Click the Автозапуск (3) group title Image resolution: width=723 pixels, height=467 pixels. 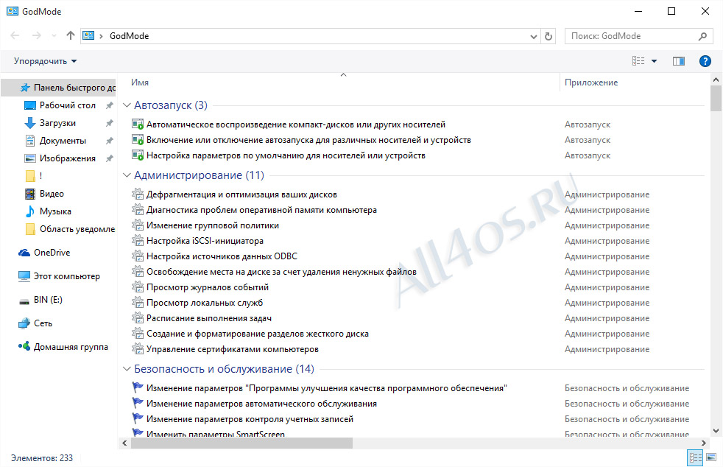[171, 105]
